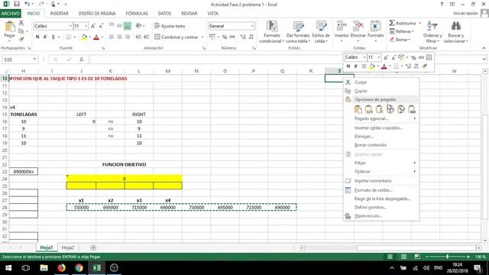Click Copiar in the context menu
Screen dimensions: 489x275
[x=361, y=91]
